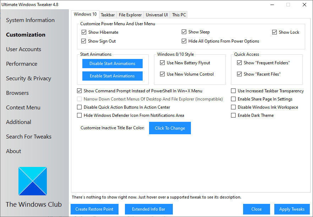Click Create Restore Point
Viewport: 313px width, 217px height.
point(94,209)
